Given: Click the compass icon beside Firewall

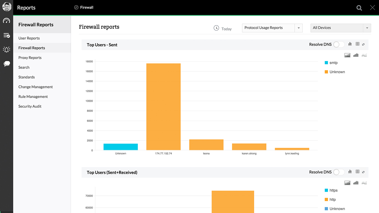Looking at the screenshot, I should click(x=76, y=7).
